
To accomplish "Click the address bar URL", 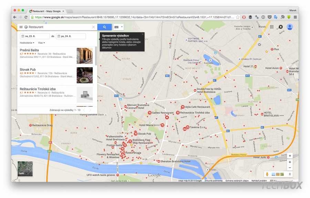I will (134, 17).
